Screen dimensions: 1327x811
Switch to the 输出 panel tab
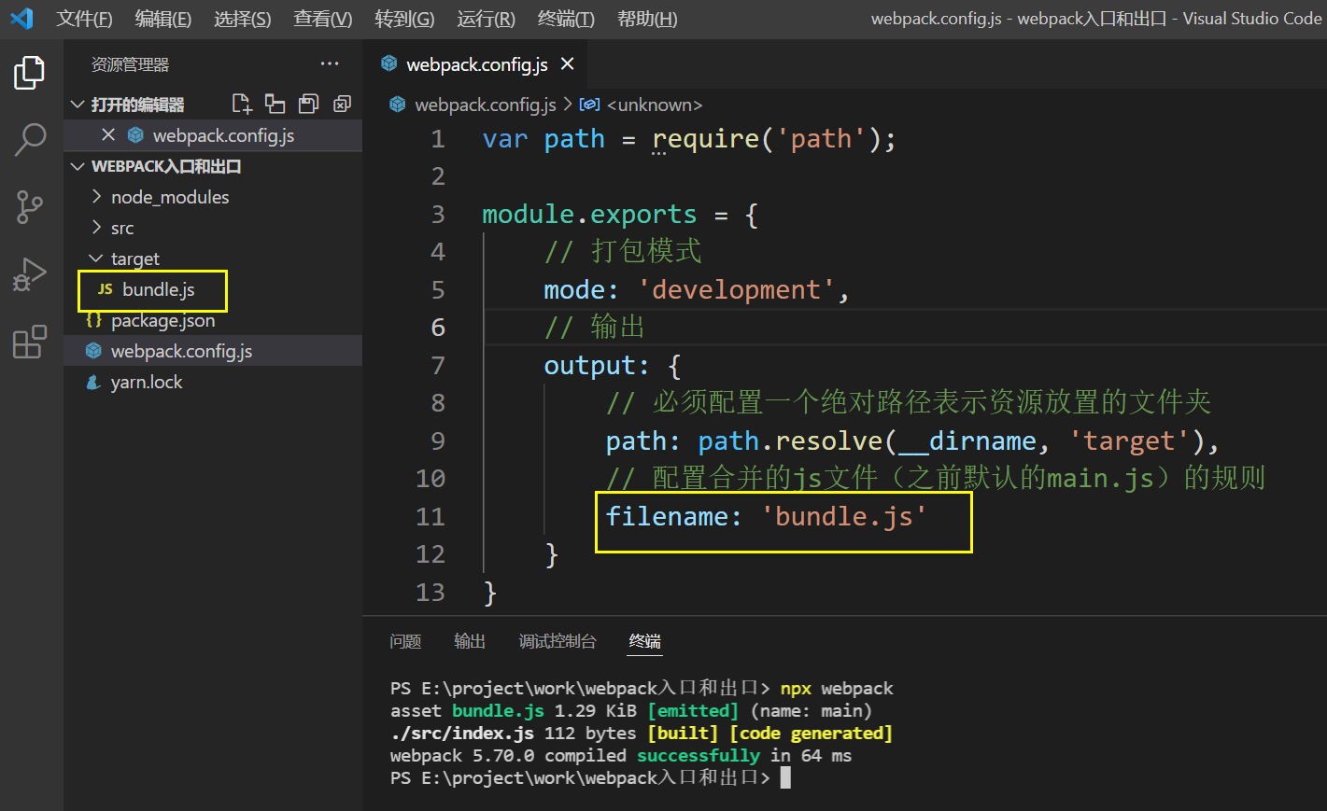point(470,641)
